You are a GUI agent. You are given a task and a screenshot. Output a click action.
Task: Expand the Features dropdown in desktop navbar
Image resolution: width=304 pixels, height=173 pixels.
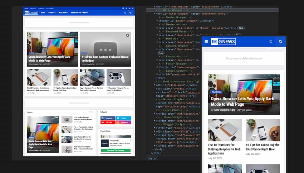[x=52, y=13]
